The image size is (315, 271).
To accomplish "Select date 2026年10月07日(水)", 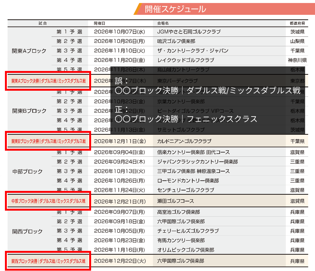I will tap(120, 32).
